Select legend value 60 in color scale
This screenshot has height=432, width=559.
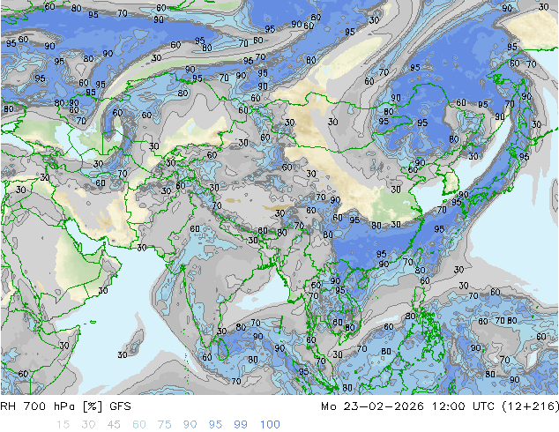(x=139, y=425)
